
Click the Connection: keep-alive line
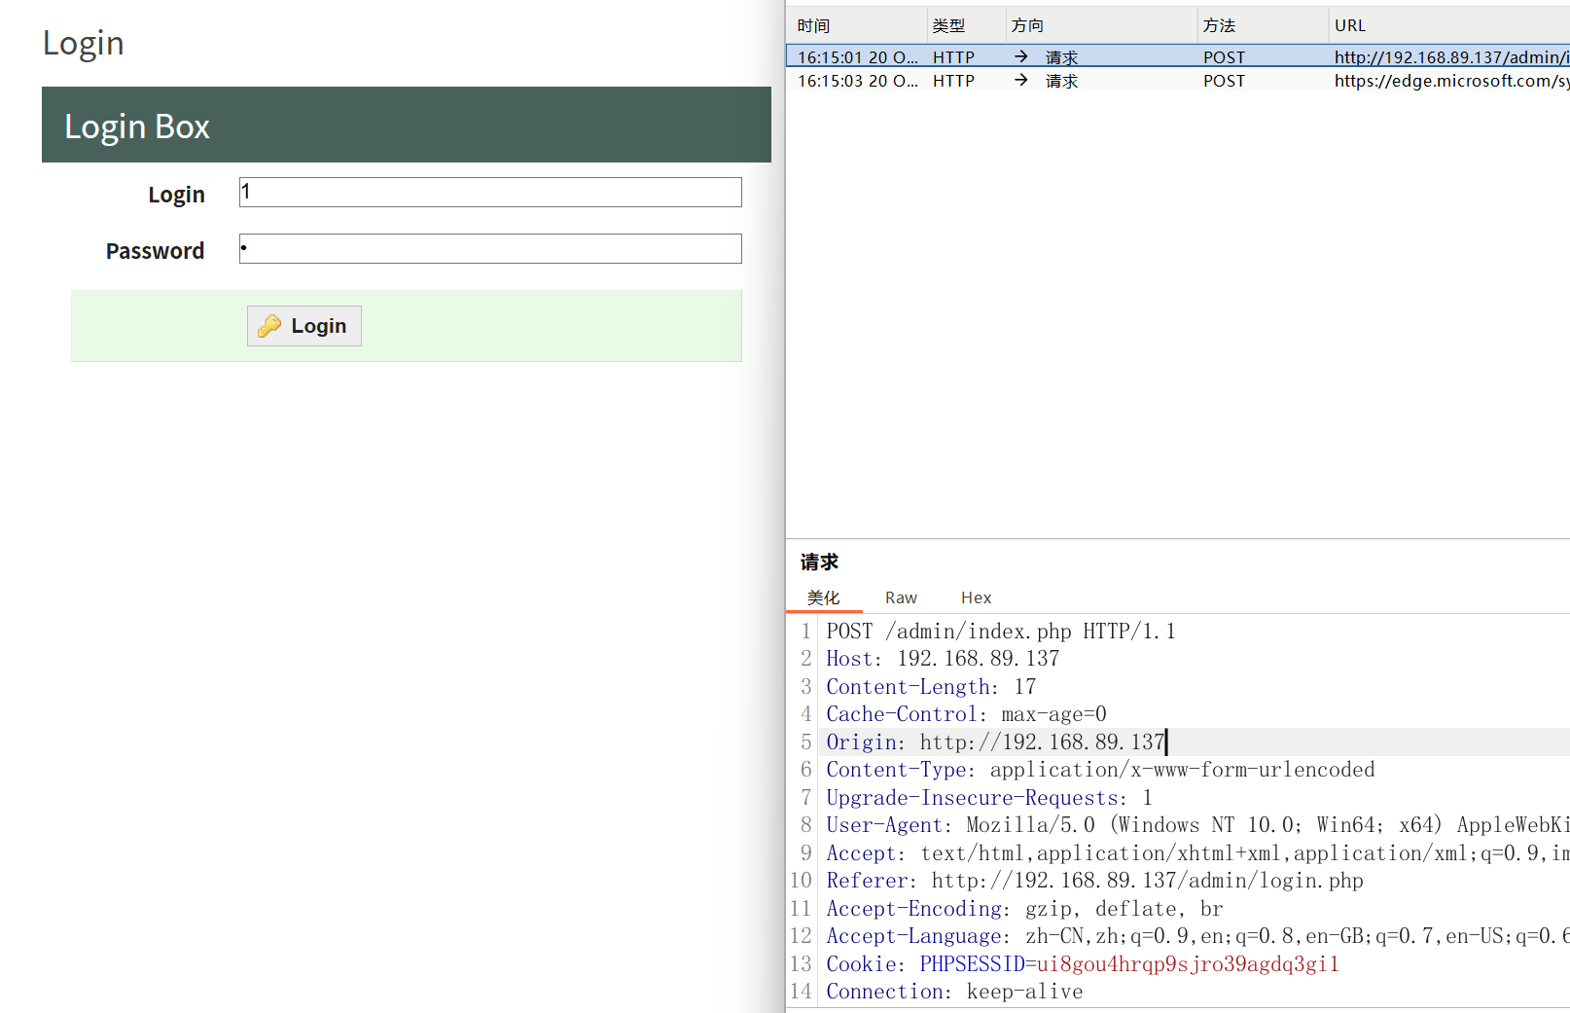(x=954, y=992)
